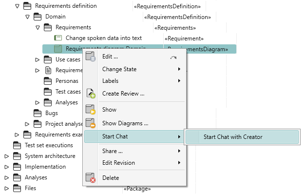This screenshot has width=306, height=194.
Task: Open the Share … submenu
Action: pos(135,151)
